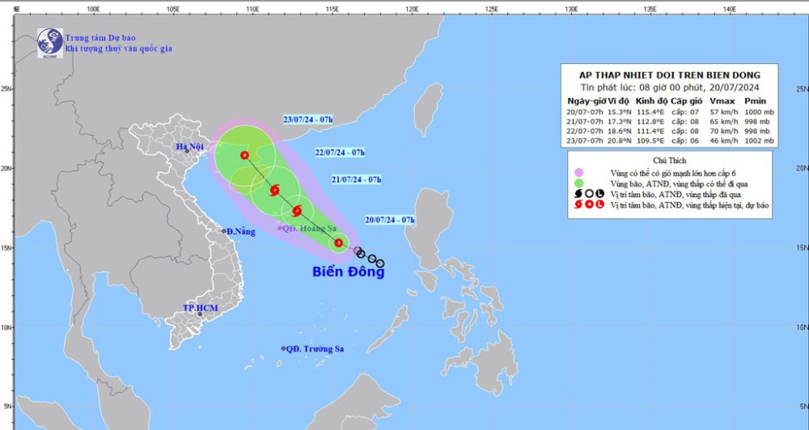
Task: Click the TP.HCM city marker
Action: (x=200, y=314)
